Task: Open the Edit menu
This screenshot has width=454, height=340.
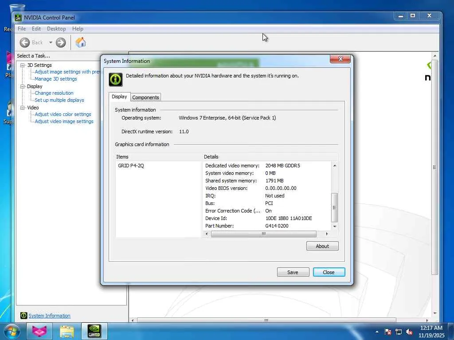Action: [36, 29]
